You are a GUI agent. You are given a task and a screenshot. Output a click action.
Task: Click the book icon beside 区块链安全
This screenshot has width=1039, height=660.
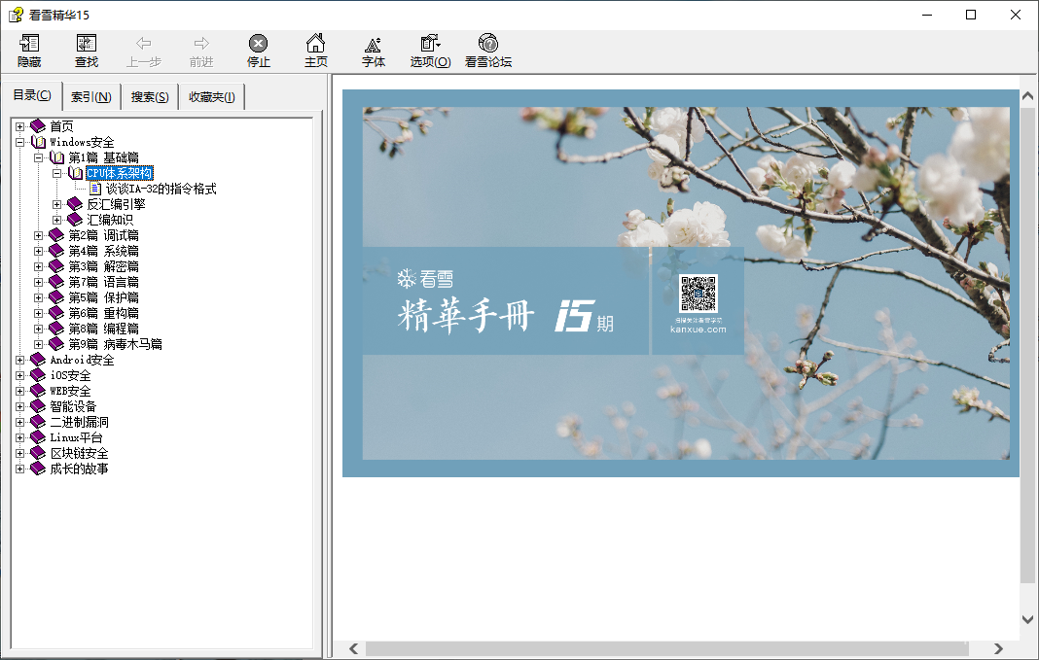[x=39, y=453]
